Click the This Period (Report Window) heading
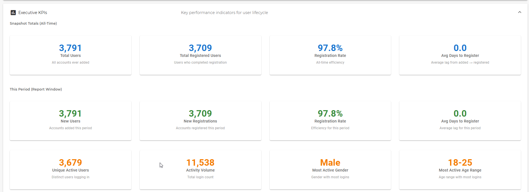 (x=36, y=89)
